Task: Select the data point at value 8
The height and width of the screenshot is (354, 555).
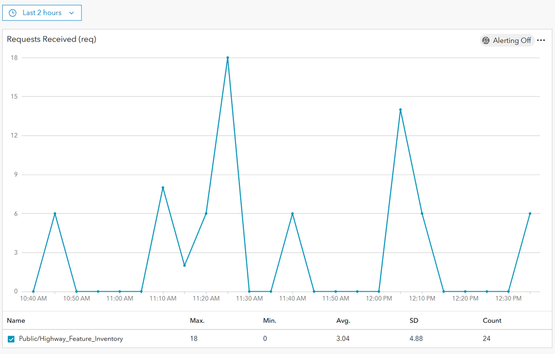Action: (163, 188)
